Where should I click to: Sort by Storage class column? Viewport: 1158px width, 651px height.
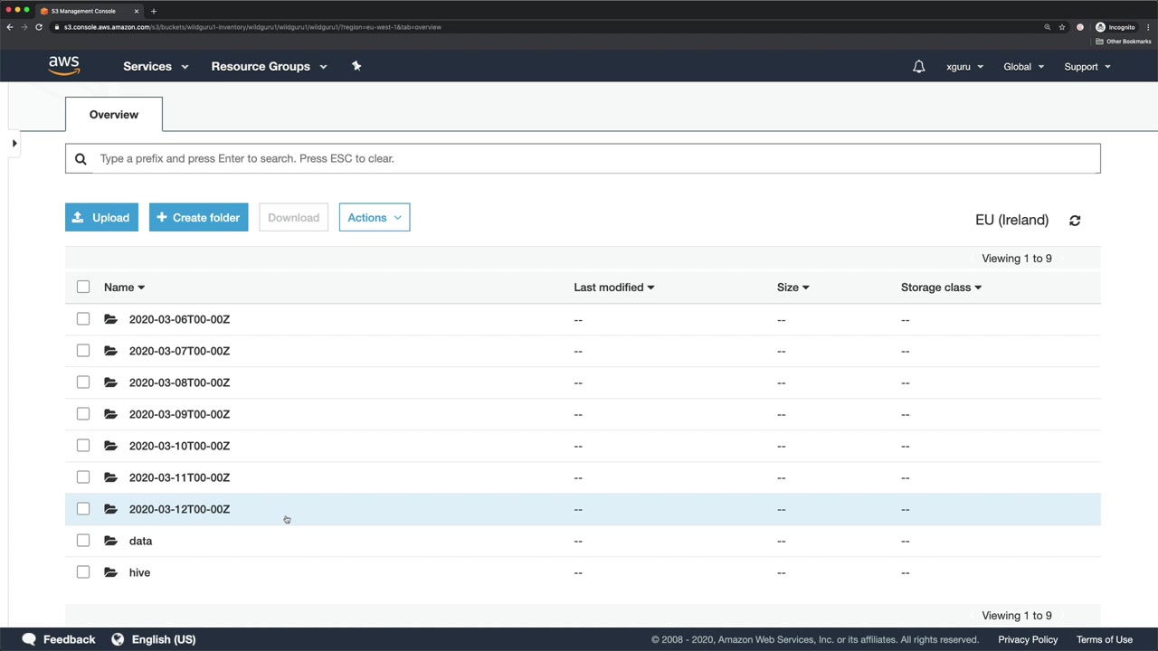941,287
